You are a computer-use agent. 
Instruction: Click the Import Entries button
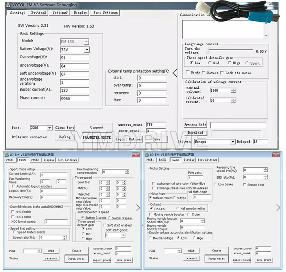129,139
